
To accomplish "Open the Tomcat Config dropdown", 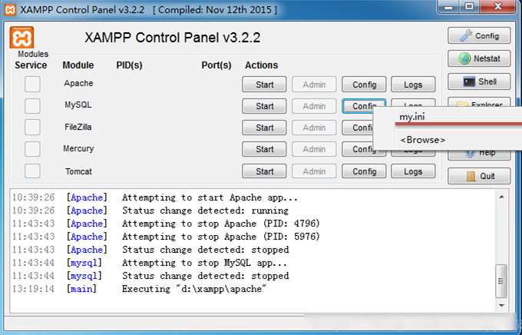I will click(x=364, y=171).
